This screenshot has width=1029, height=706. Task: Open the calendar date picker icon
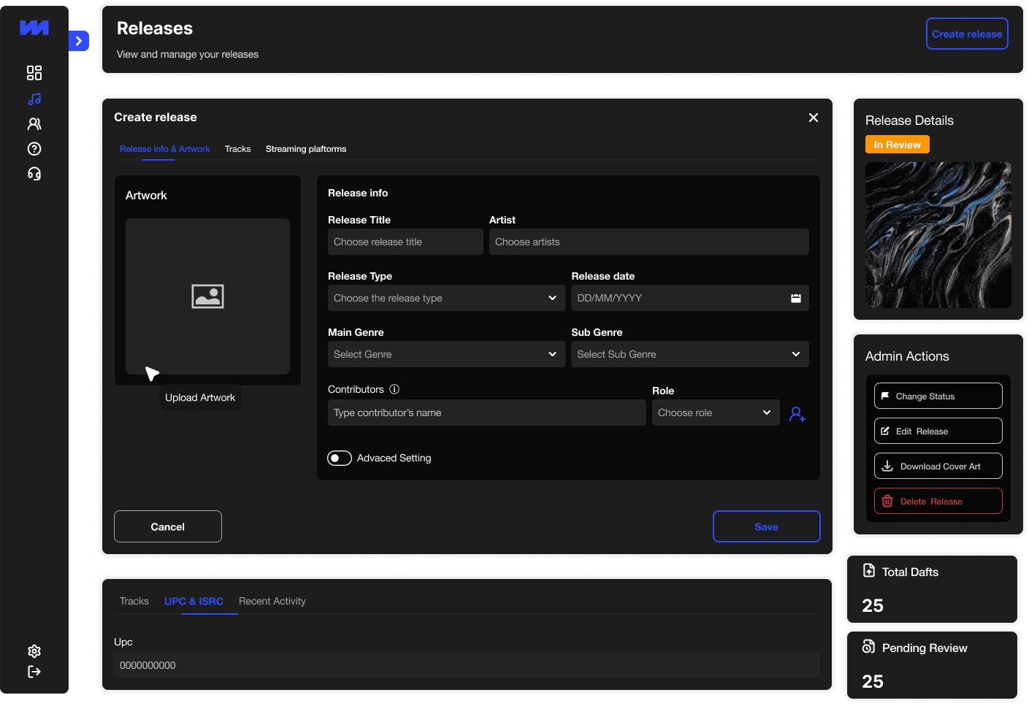point(796,298)
